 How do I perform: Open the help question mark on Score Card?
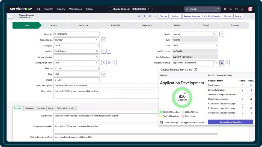pos(195,70)
